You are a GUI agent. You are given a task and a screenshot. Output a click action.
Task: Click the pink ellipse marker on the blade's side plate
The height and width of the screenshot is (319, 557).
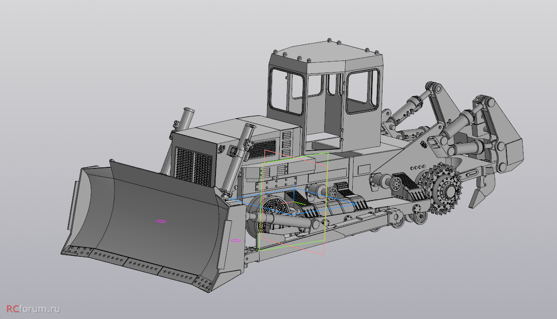tap(236, 240)
